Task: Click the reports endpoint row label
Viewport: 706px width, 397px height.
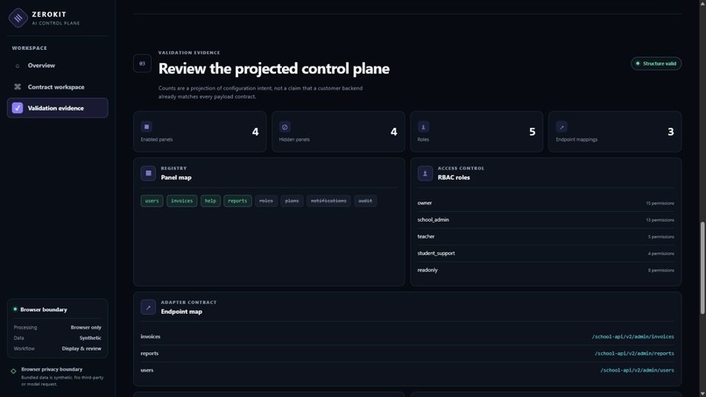Action: tap(150, 353)
